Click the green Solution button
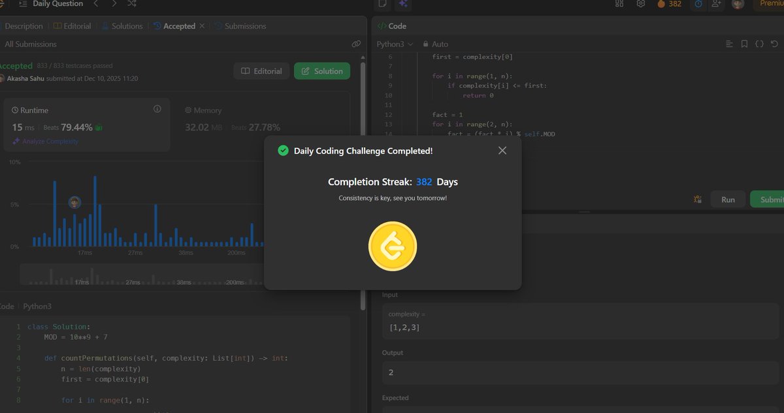 322,71
